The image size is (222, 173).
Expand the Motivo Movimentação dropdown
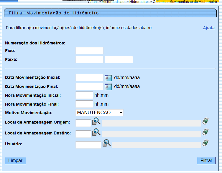99,113
